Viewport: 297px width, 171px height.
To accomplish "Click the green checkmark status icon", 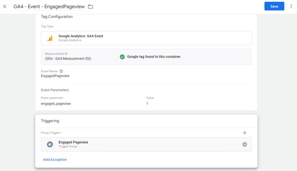I will 122,57.
